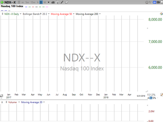This screenshot has width=163, height=122.
Task: Toggle the 'L' logarithmic scale option
Action: 151,98
